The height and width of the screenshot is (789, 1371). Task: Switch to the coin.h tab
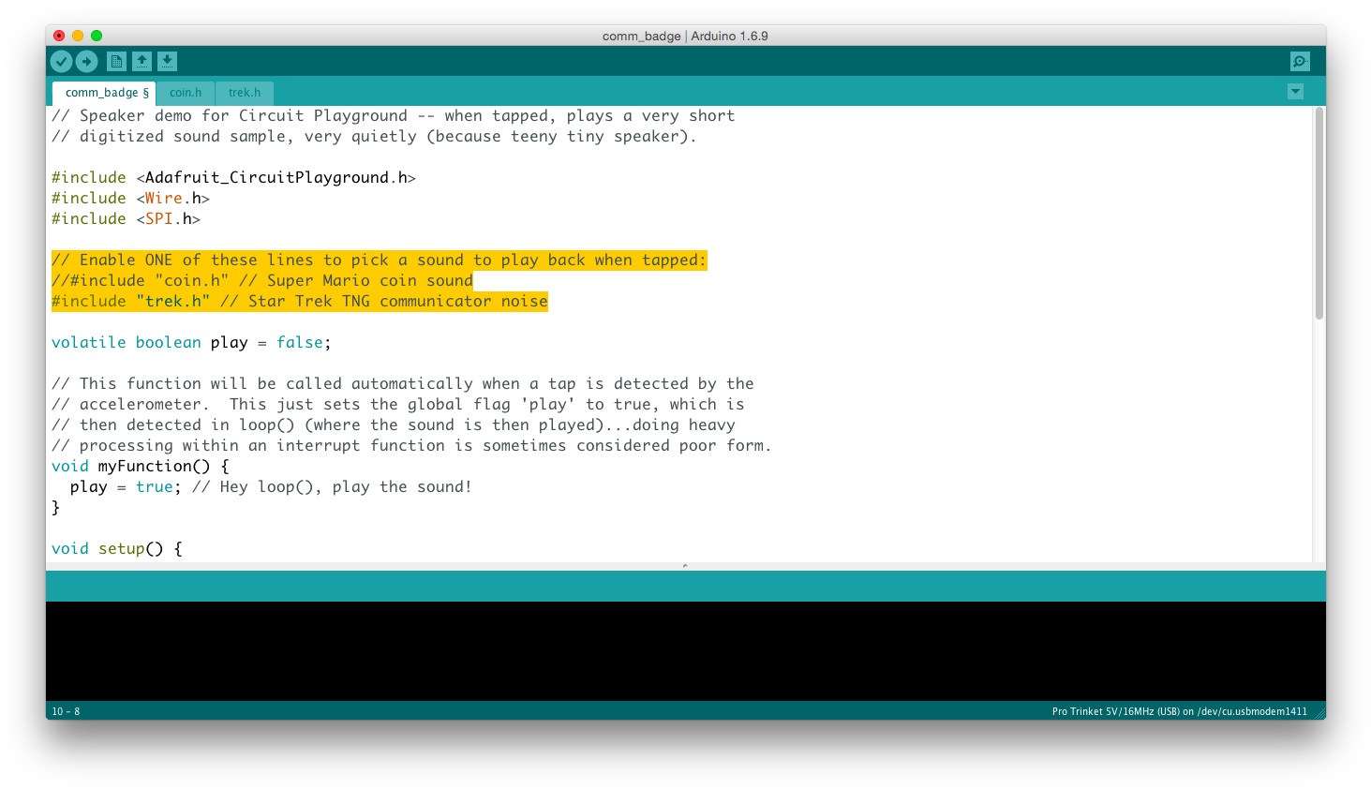tap(186, 93)
